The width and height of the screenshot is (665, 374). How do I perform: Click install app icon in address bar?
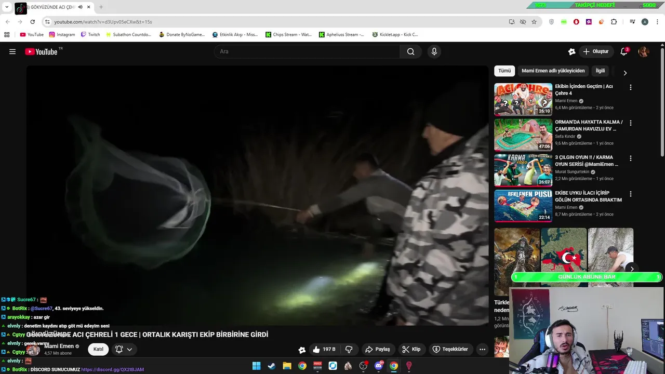tap(512, 22)
